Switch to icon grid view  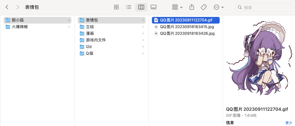(x=116, y=7)
